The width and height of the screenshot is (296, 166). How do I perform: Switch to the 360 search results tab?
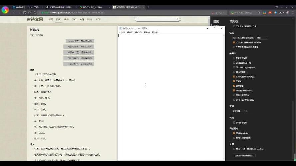(94, 7)
